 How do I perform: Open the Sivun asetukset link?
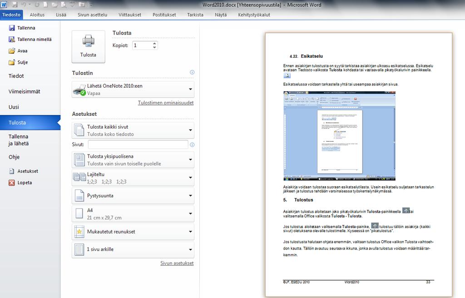tap(177, 263)
